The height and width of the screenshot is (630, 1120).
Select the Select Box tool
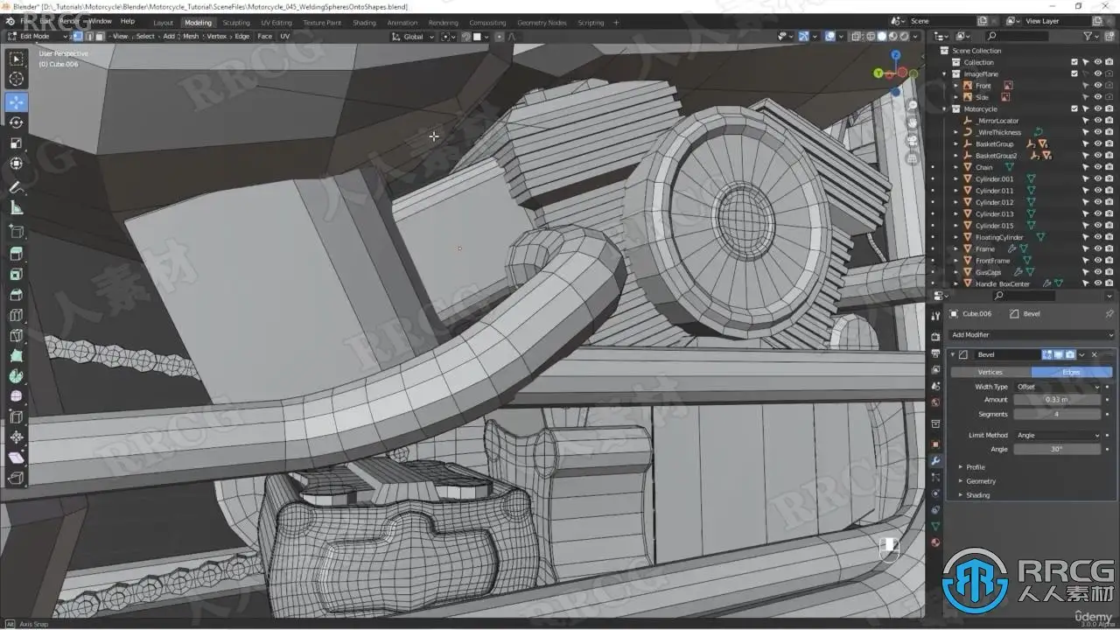(x=16, y=59)
